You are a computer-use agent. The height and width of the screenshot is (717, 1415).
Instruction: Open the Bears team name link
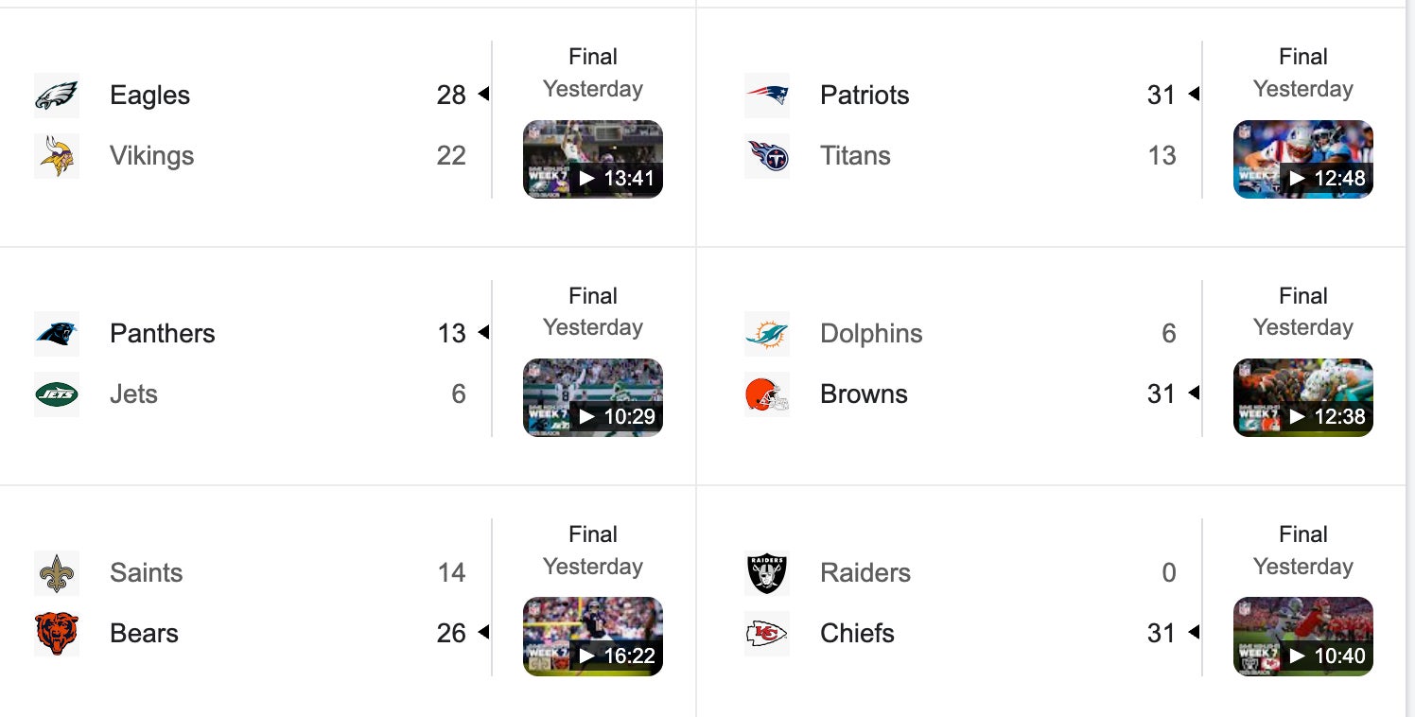144,634
